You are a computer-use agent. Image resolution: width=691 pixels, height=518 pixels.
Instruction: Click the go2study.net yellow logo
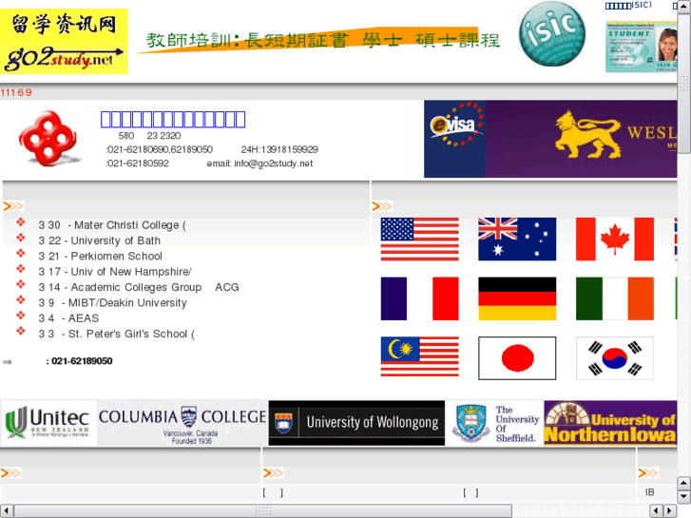pyautogui.click(x=64, y=42)
